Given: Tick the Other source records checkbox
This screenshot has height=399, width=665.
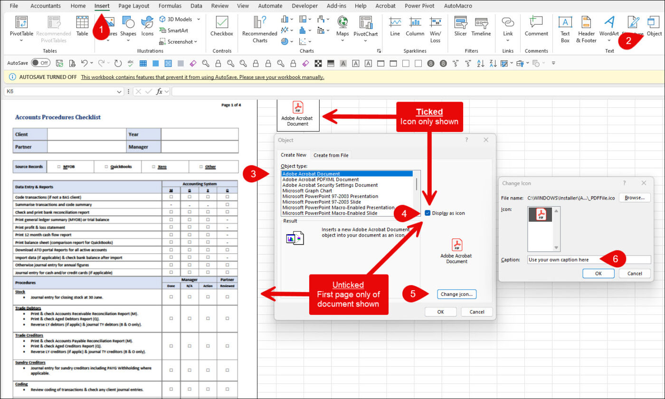Looking at the screenshot, I should (x=201, y=167).
